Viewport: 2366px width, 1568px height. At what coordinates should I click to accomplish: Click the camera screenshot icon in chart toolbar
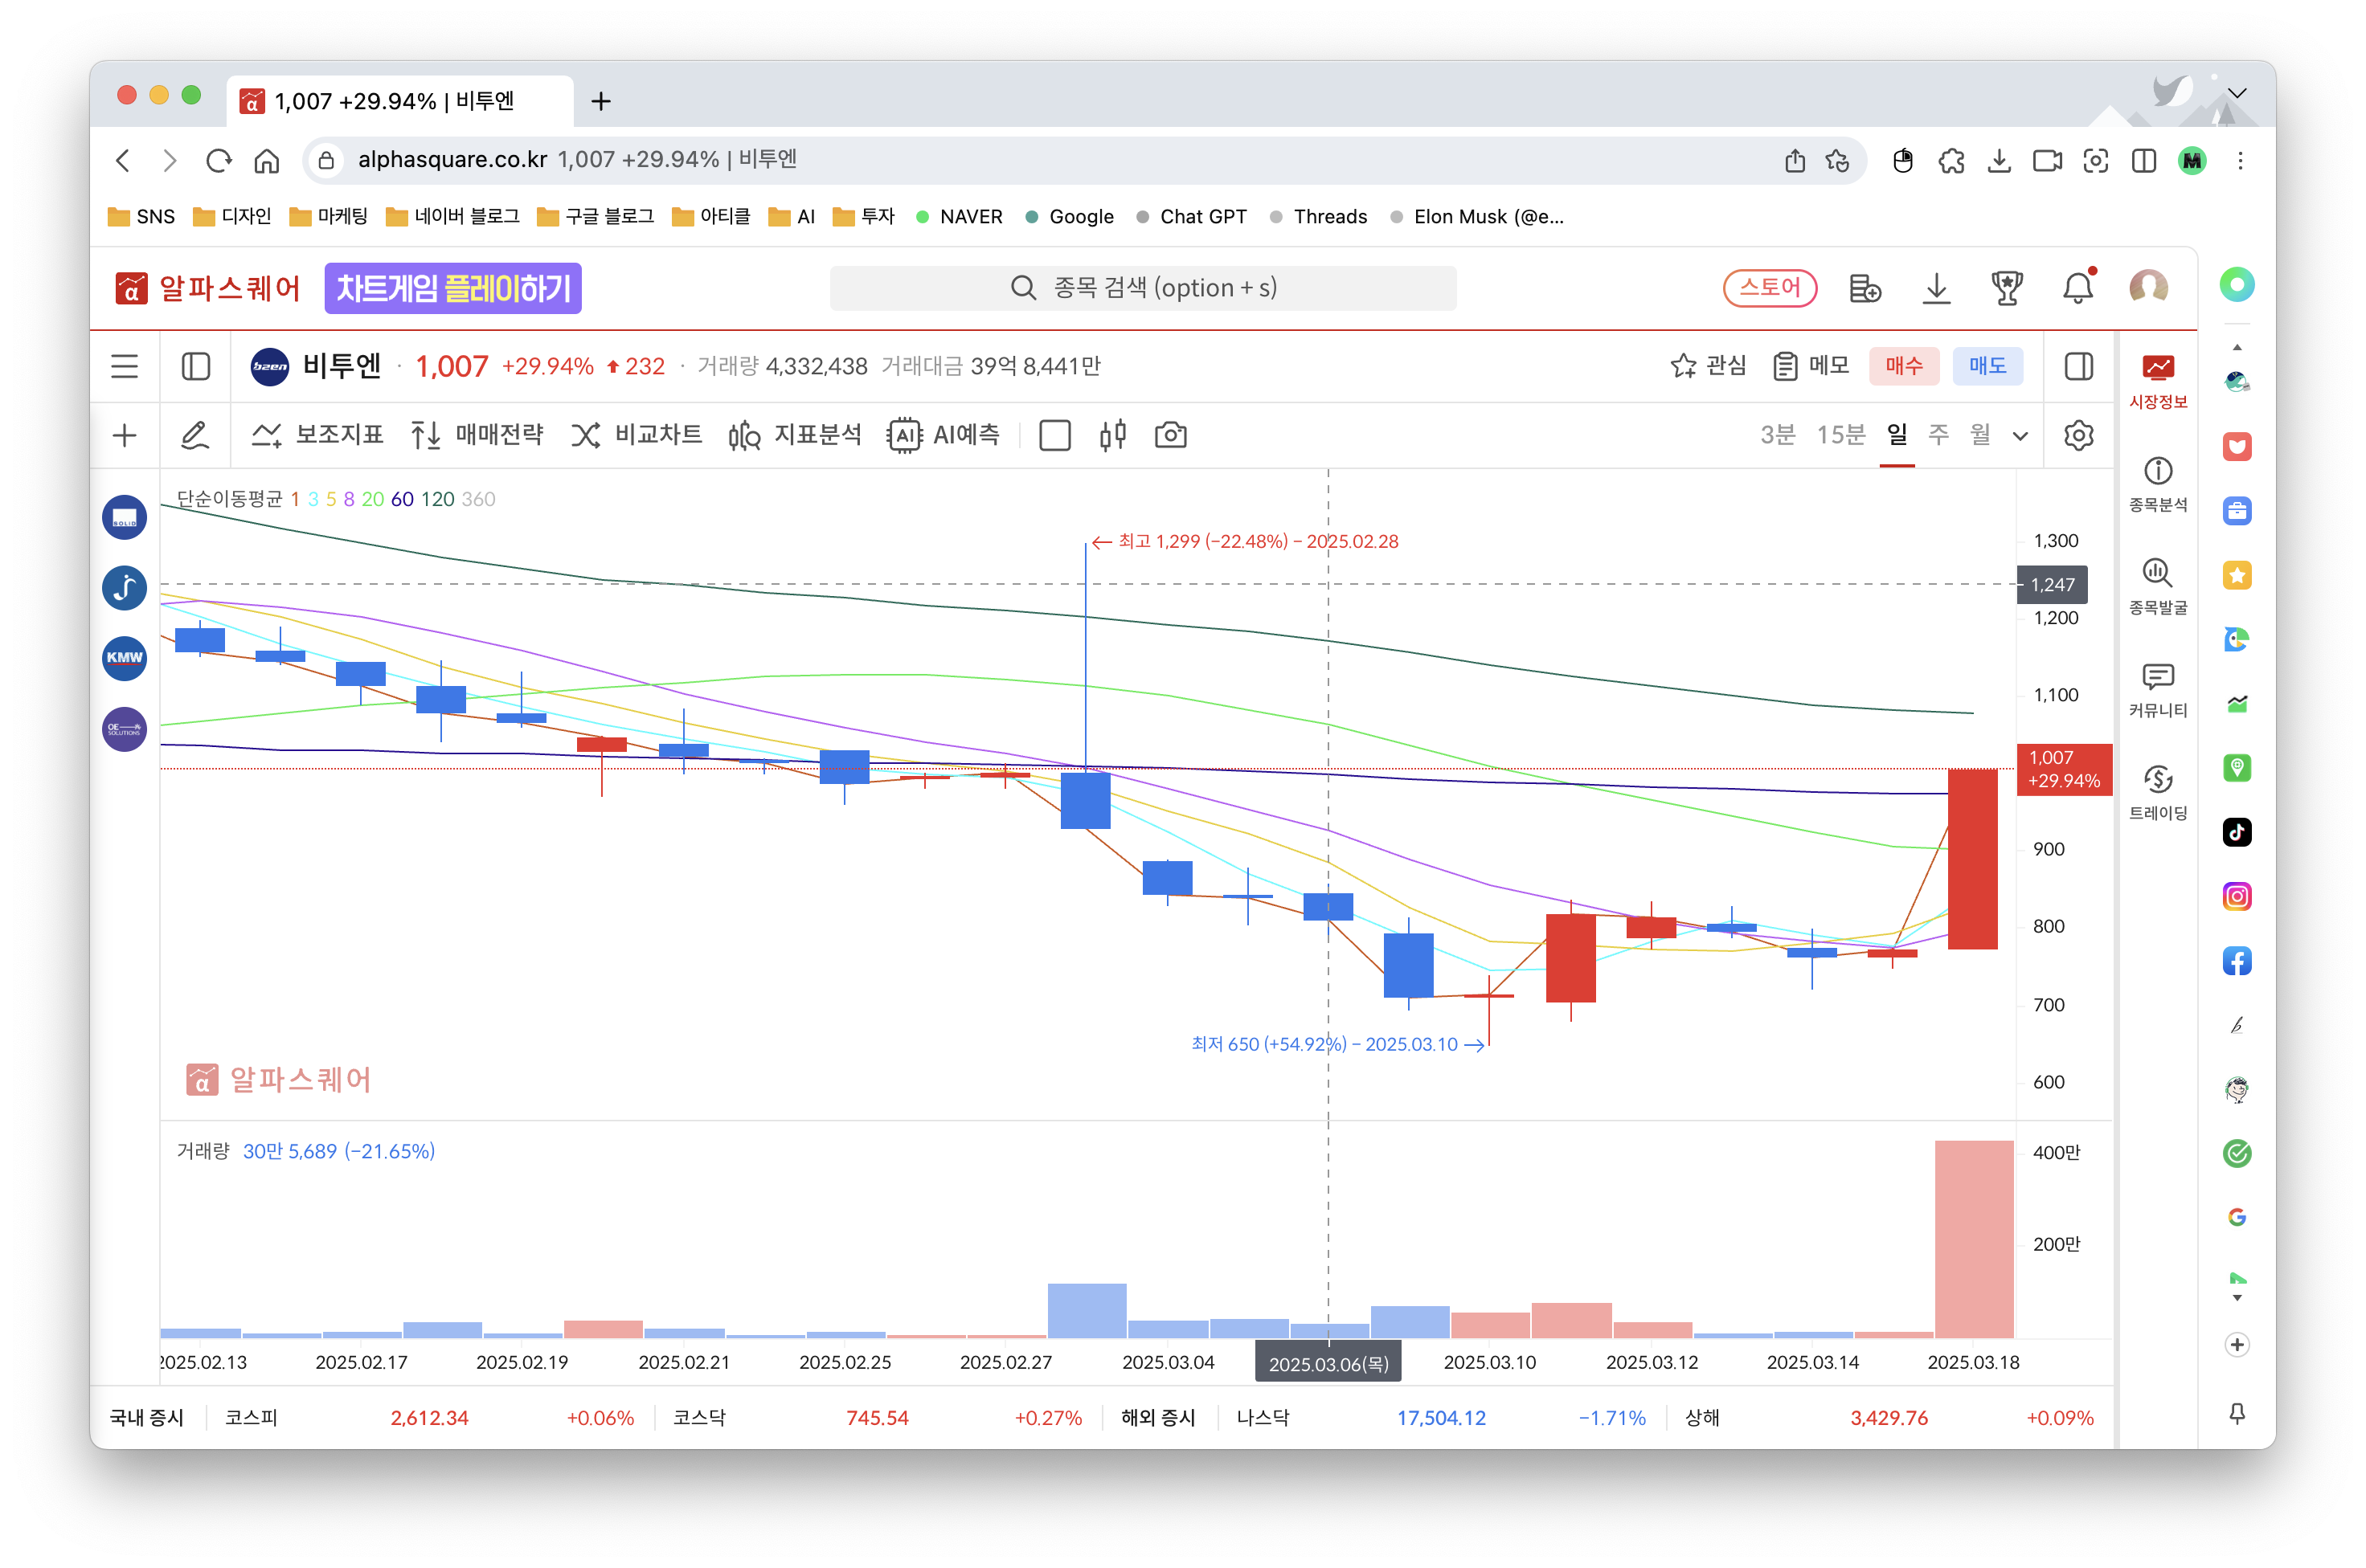(x=1169, y=435)
